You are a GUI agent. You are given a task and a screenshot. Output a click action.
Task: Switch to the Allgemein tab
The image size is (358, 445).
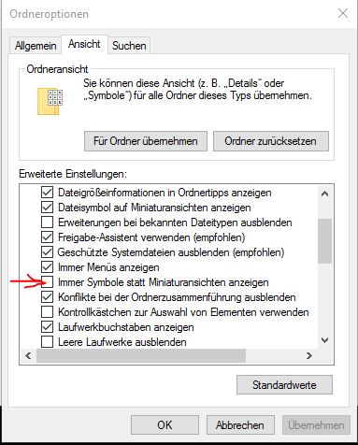point(36,46)
